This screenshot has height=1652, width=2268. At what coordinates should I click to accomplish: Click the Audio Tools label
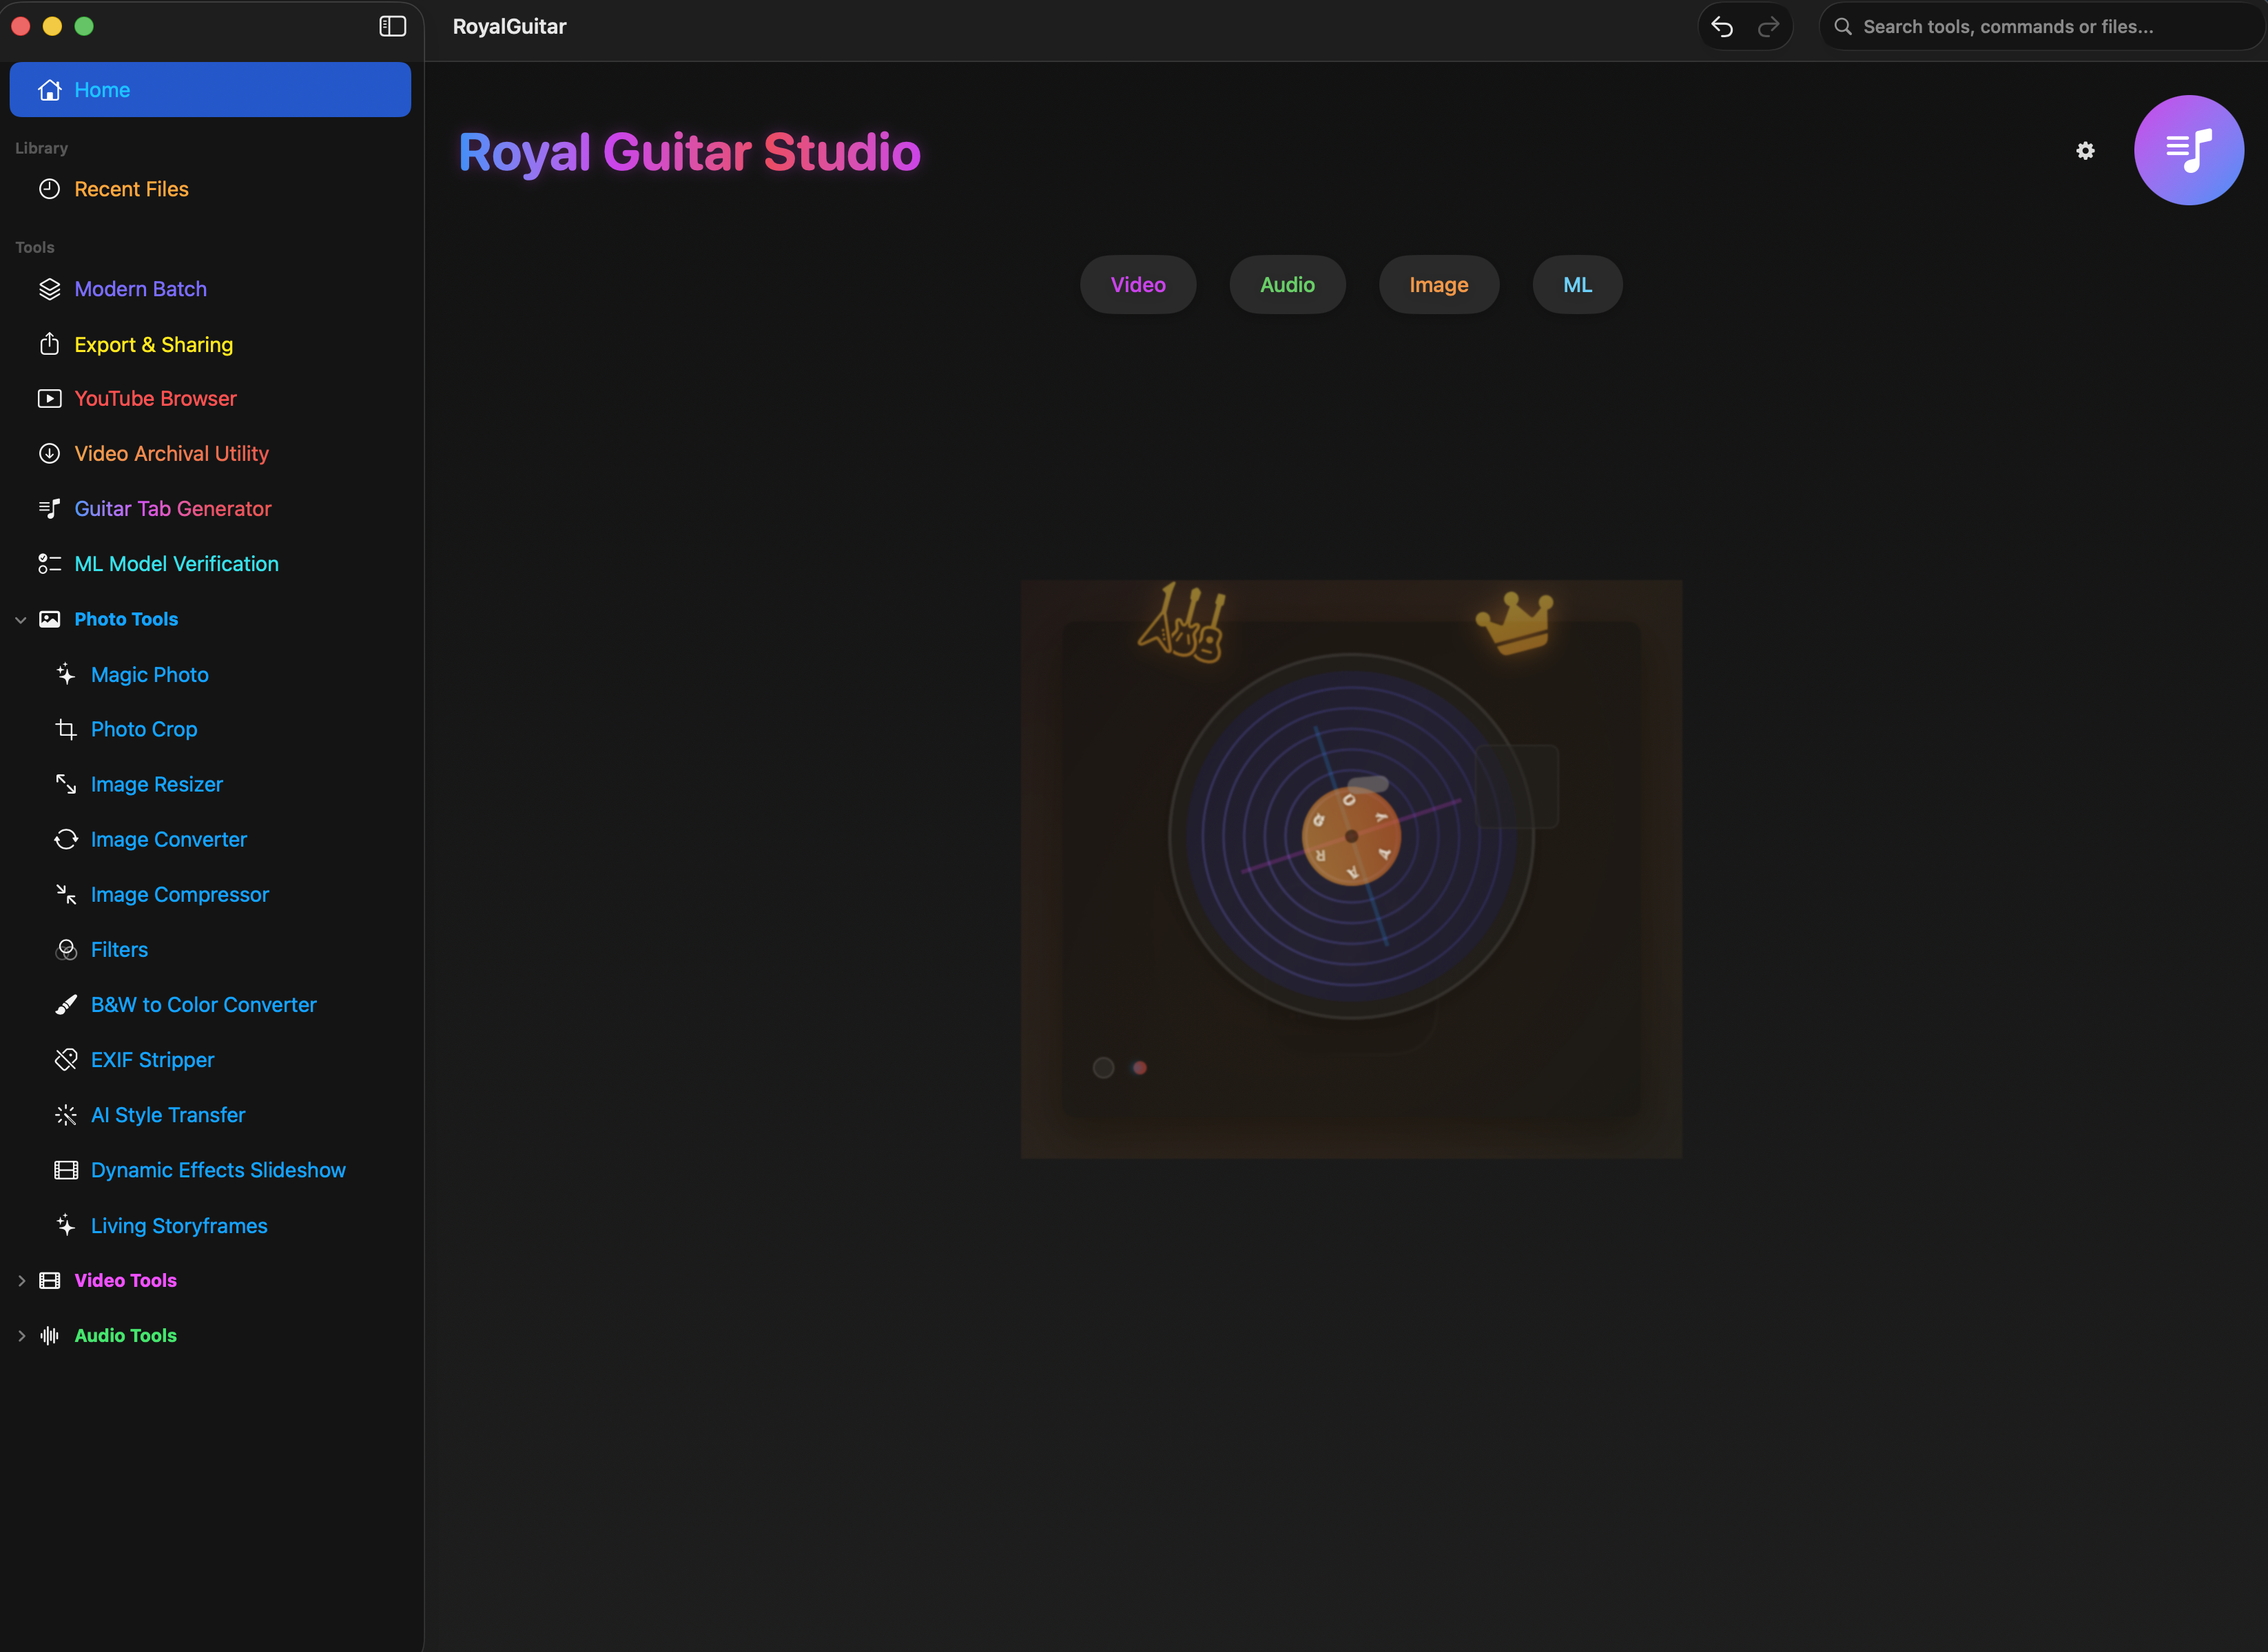click(125, 1335)
